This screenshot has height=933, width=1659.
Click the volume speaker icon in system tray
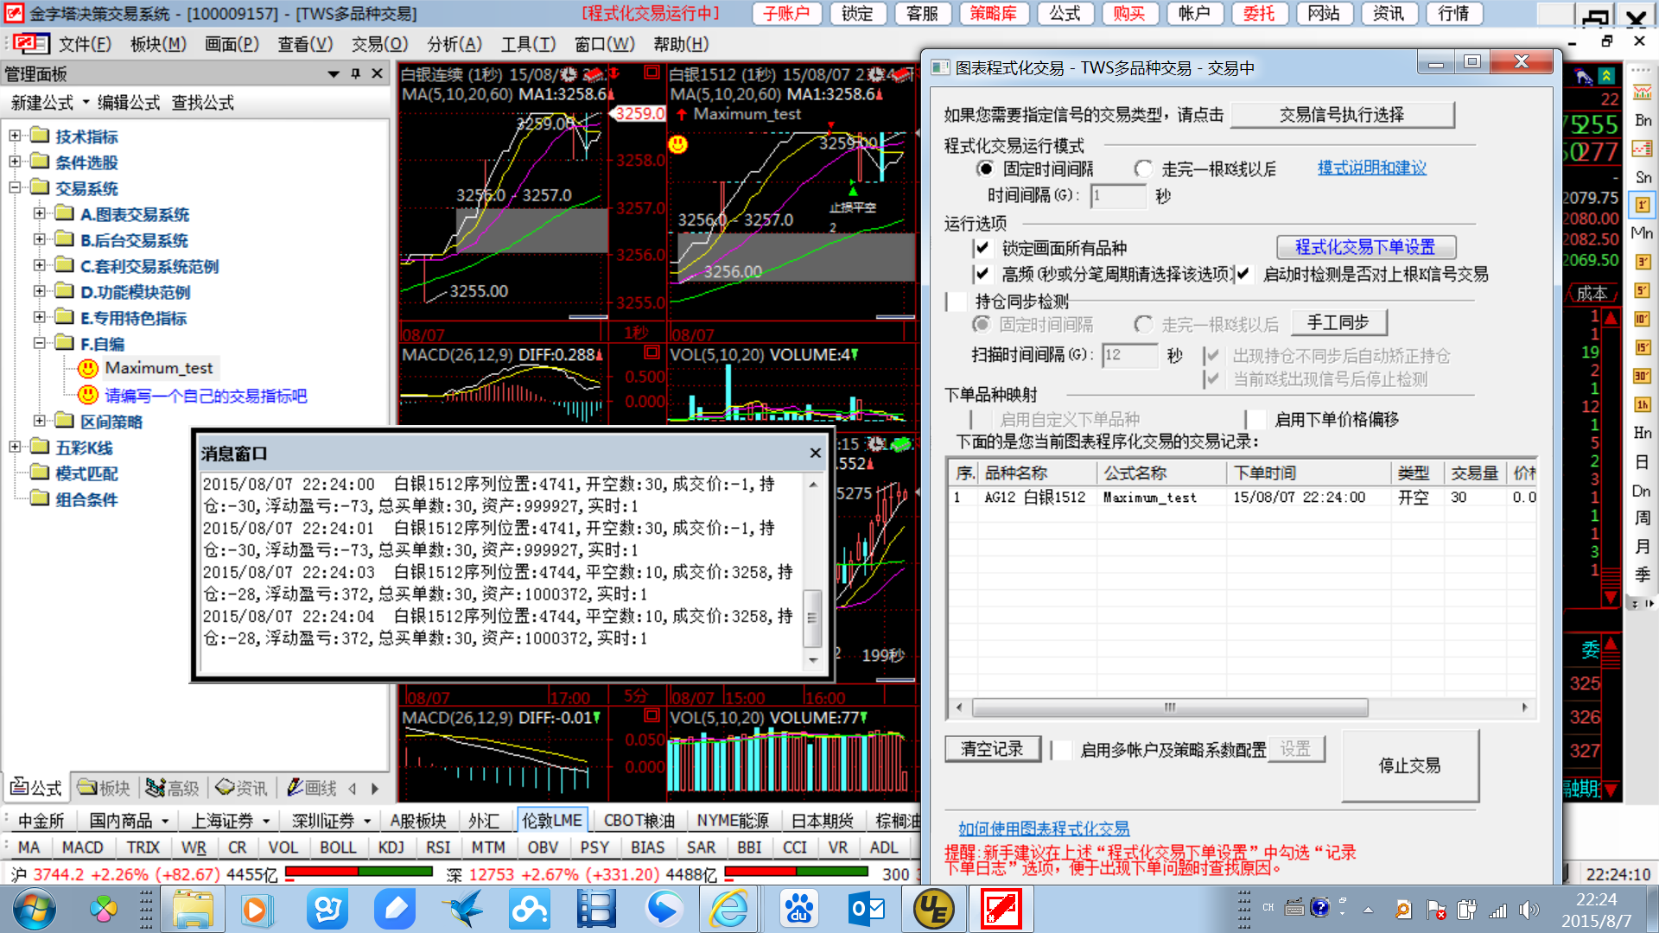[1529, 909]
